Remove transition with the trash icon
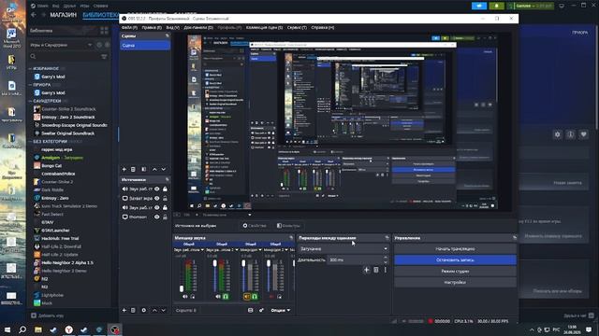599x336 pixels. (x=376, y=270)
